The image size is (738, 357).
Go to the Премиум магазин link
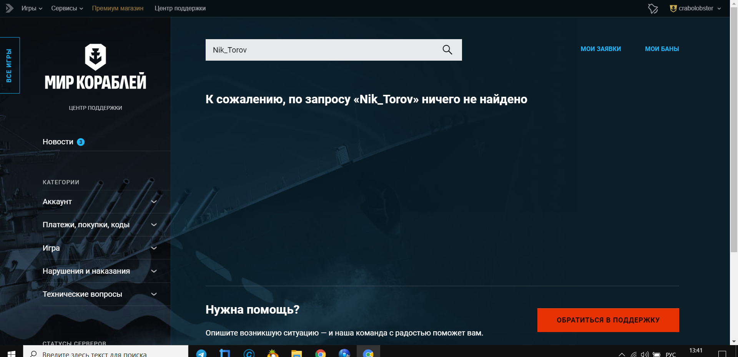(118, 8)
